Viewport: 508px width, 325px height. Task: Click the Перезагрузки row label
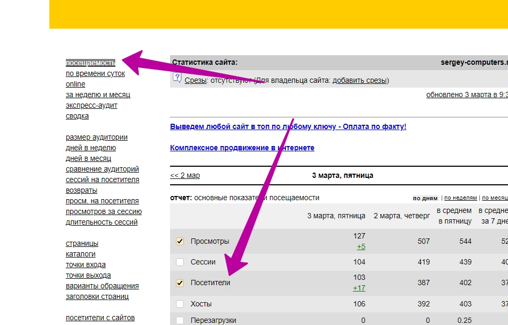pyautogui.click(x=213, y=320)
